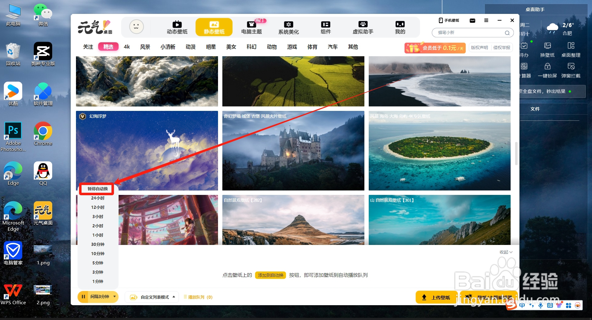The image size is (592, 320).
Task: Select 10分钟 in the interval menu
Action: (x=98, y=254)
